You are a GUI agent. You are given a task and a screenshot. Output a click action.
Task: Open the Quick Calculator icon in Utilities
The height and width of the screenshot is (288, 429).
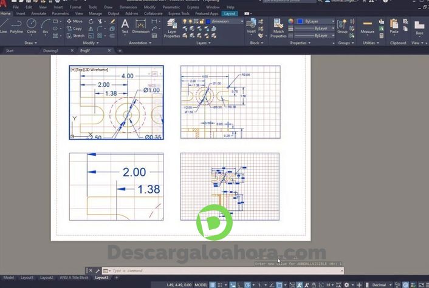pyautogui.click(x=382, y=36)
